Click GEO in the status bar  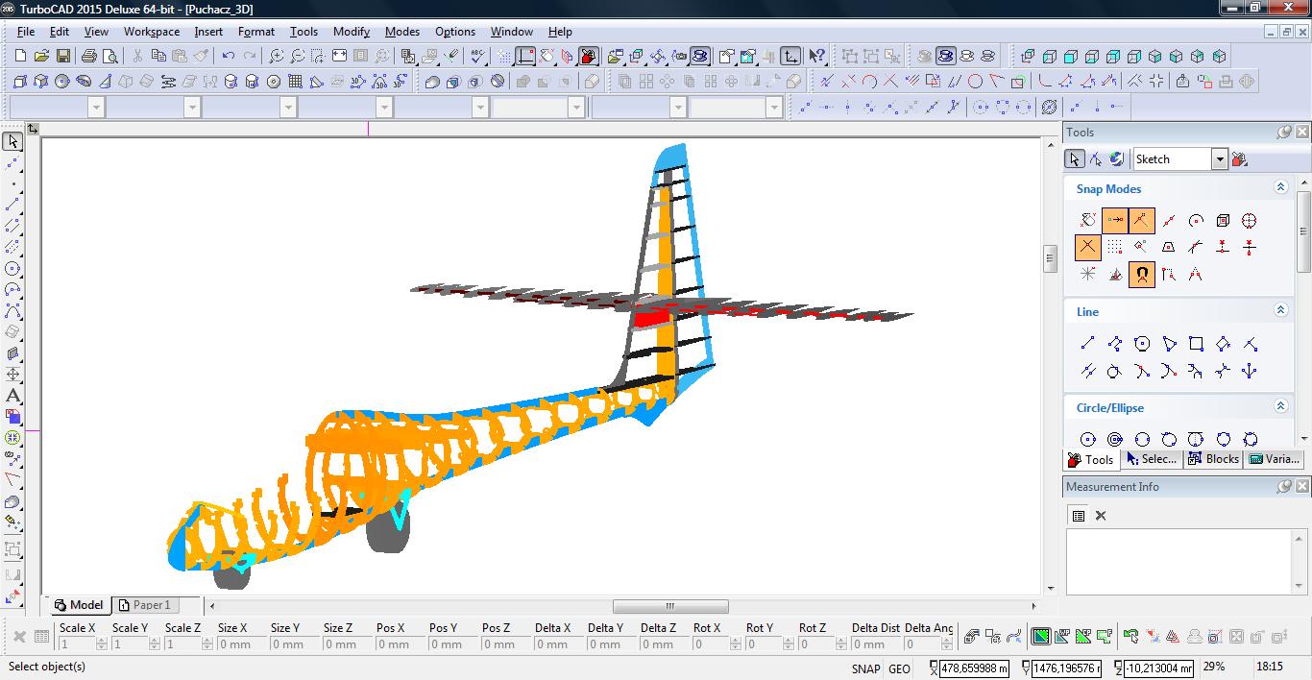[899, 668]
